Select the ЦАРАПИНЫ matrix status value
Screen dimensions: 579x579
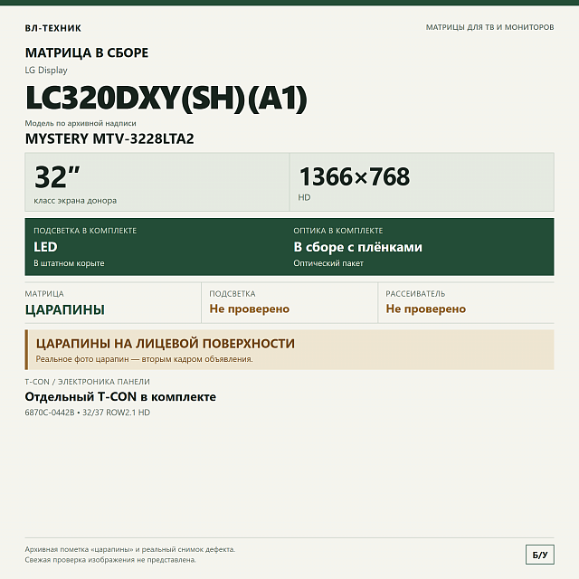(65, 309)
